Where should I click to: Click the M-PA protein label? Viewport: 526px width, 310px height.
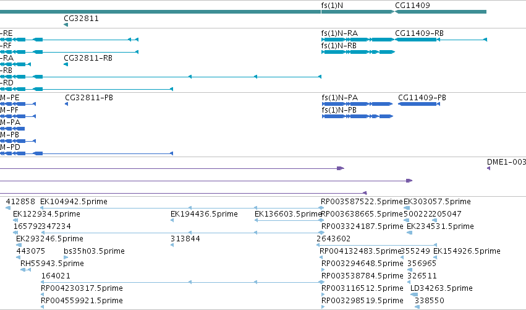pyautogui.click(x=10, y=123)
